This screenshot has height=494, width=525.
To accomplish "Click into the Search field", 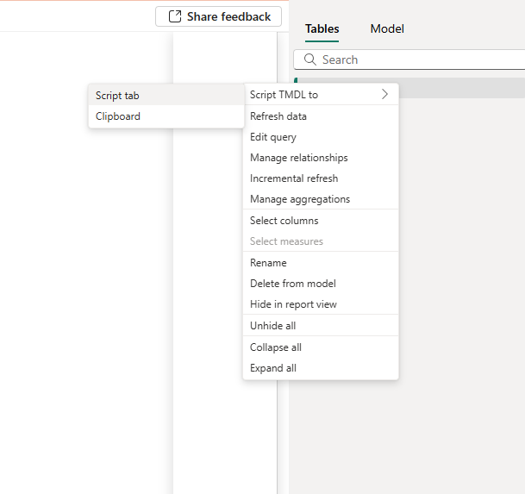I will [x=409, y=59].
